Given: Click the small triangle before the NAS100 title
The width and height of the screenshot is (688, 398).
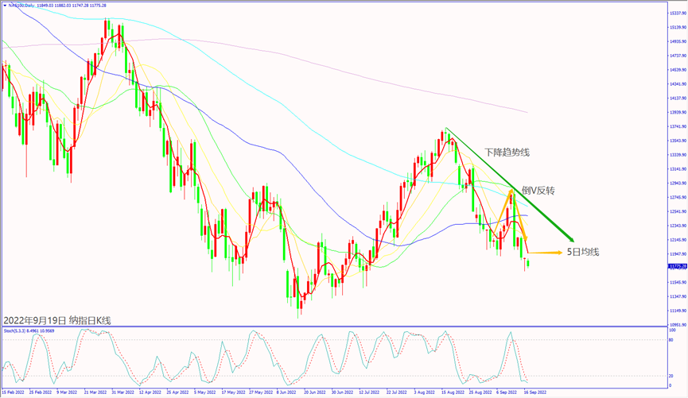Looking at the screenshot, I should [x=3, y=5].
